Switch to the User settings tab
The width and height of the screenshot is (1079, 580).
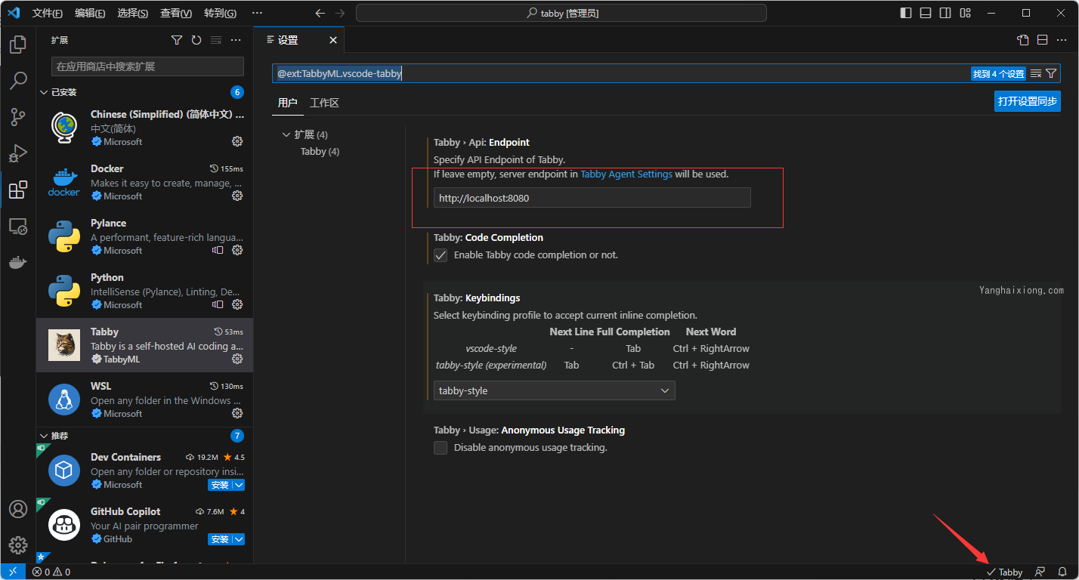tap(288, 103)
